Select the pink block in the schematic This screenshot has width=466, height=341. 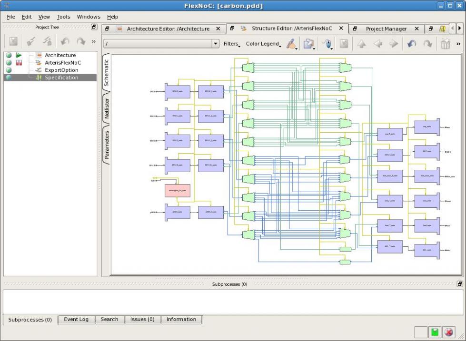coord(178,190)
